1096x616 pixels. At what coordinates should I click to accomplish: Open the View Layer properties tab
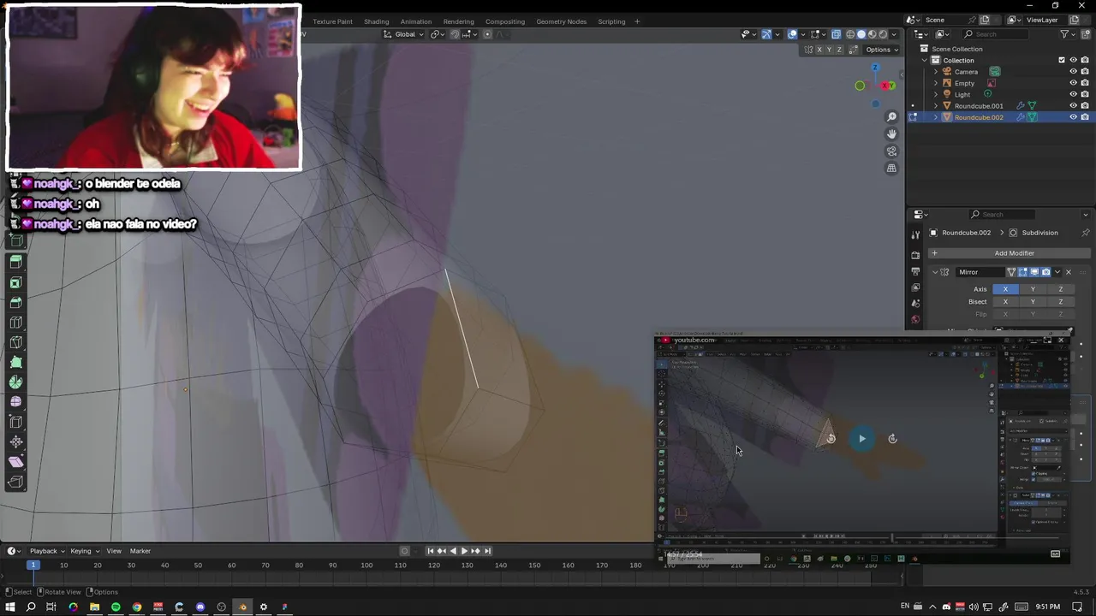[915, 287]
